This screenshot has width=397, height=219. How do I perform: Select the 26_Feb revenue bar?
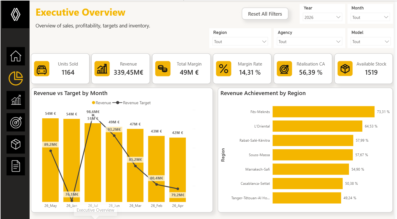[156, 169]
